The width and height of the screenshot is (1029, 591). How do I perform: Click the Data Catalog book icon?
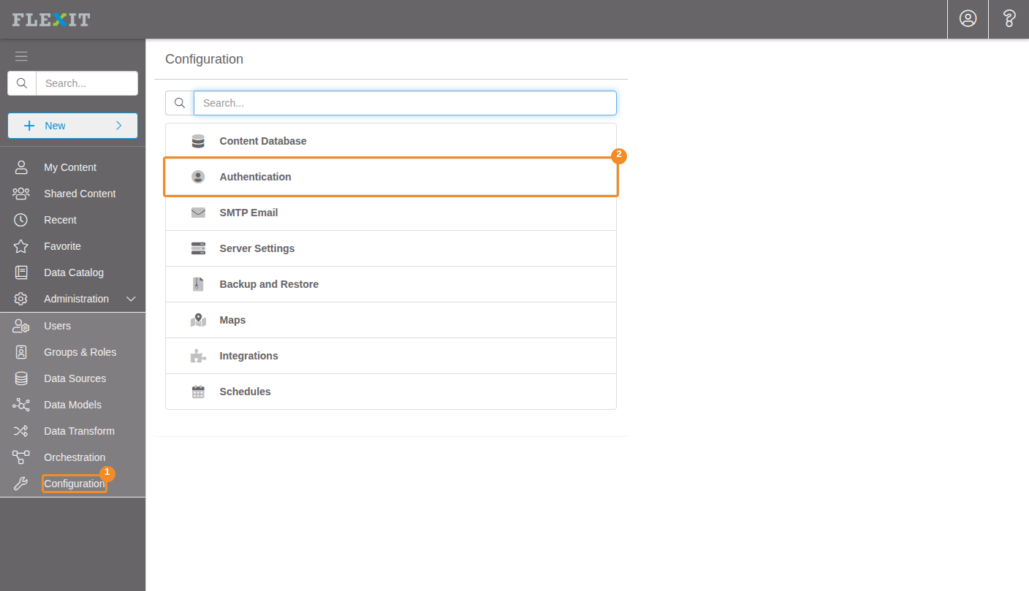21,272
